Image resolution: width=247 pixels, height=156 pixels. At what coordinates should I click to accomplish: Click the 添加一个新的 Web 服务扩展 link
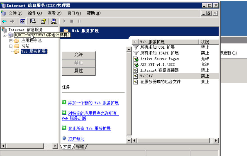pyautogui.click(x=93, y=103)
